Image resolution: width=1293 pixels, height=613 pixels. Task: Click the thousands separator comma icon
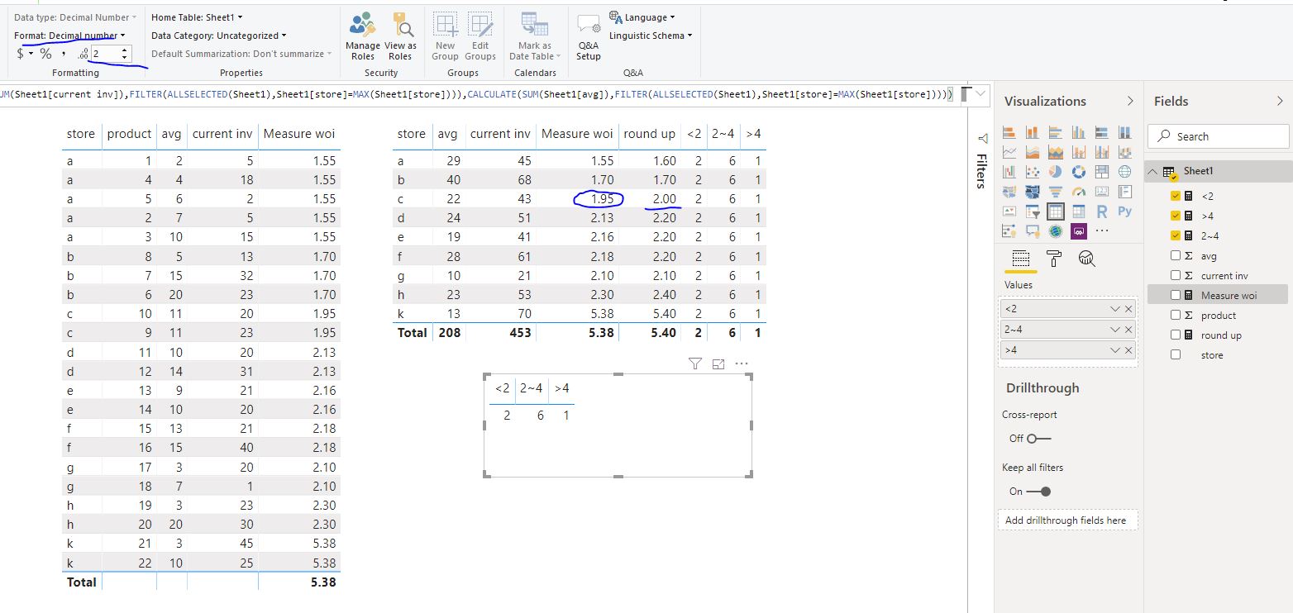[64, 54]
